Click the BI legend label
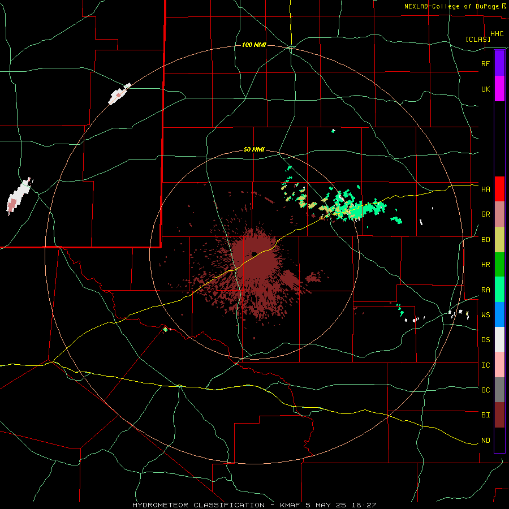Viewport: 509px width, 509px height. pos(485,415)
